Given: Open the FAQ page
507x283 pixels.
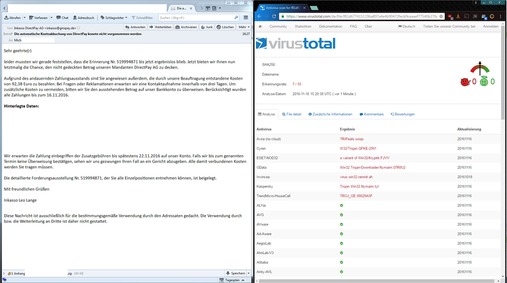Looking at the screenshot, I should tap(353, 26).
